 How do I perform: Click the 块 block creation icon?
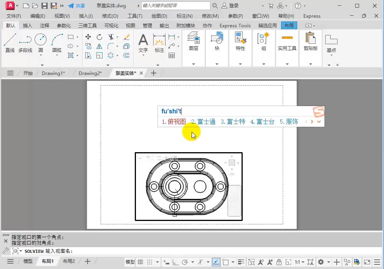pyautogui.click(x=217, y=42)
